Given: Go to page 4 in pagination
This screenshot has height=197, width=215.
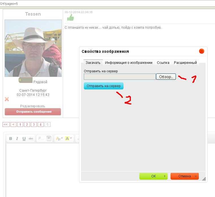Looking at the screenshot, I should (x=41, y=124).
